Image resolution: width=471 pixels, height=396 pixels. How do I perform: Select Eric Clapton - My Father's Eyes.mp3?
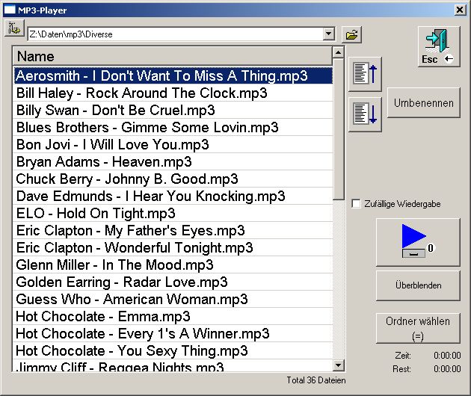pyautogui.click(x=173, y=230)
